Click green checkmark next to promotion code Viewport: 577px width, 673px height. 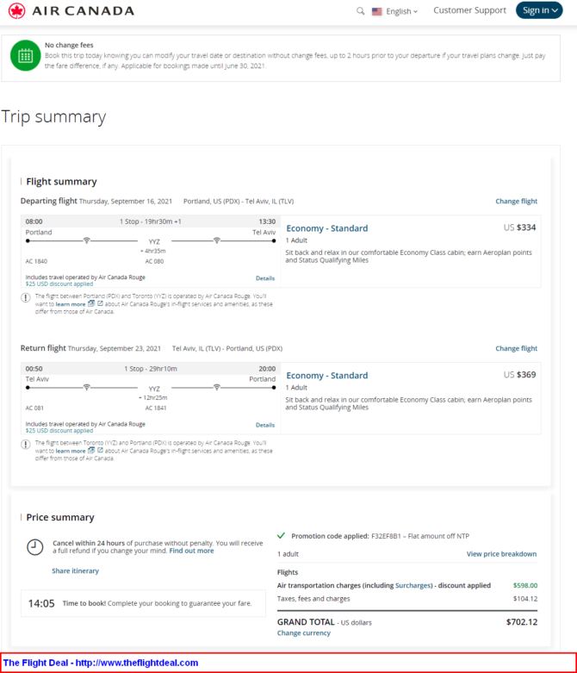(281, 536)
